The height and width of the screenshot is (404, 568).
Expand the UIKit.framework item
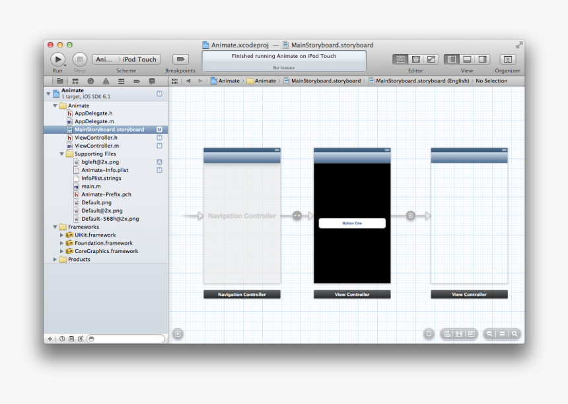click(x=62, y=235)
